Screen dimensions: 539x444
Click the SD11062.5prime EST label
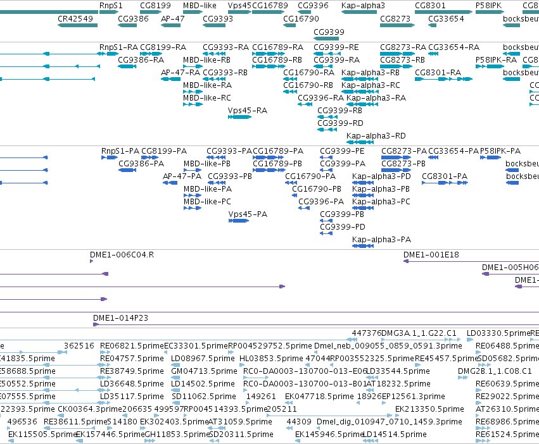tap(204, 397)
